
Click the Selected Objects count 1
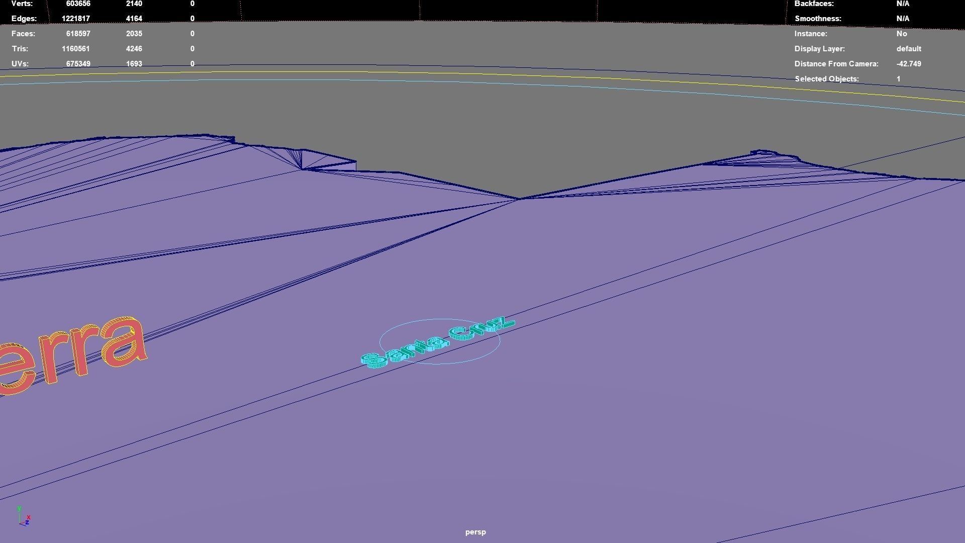pos(899,79)
